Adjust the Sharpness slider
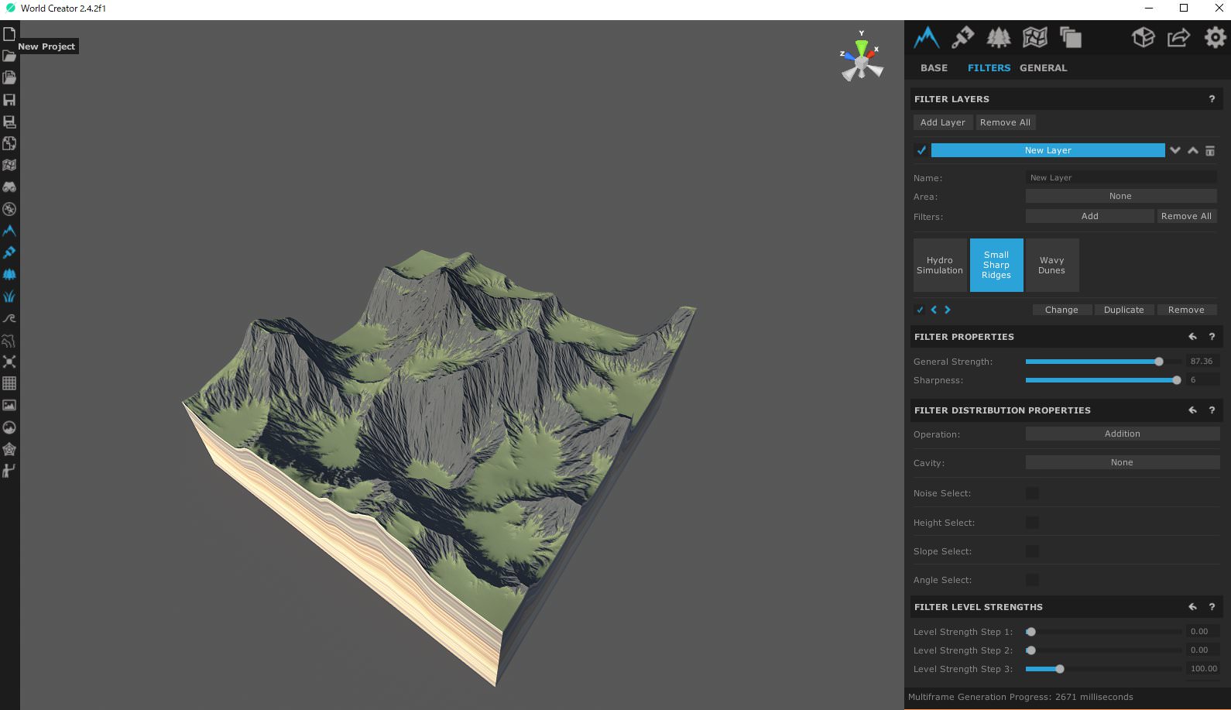1231x710 pixels. click(1103, 380)
